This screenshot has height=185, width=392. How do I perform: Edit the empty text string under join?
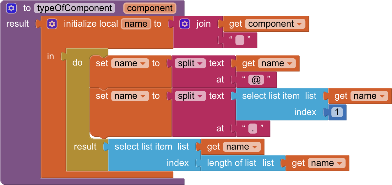(240, 40)
